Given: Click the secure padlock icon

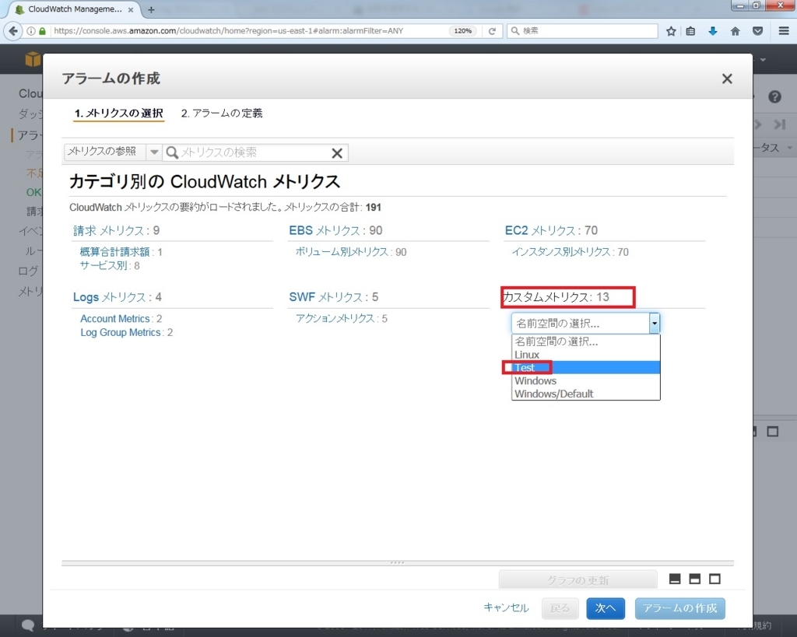Looking at the screenshot, I should coord(42,31).
